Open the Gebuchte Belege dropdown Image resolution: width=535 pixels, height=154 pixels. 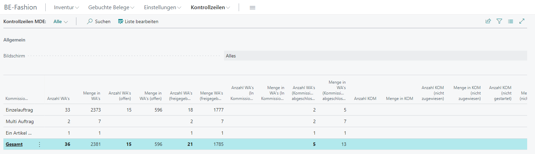click(x=111, y=7)
